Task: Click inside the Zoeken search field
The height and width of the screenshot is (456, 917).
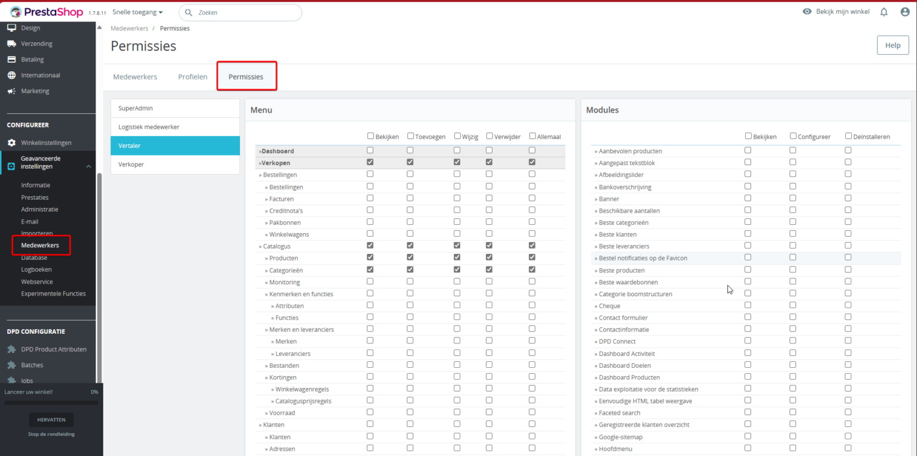Action: click(x=239, y=12)
